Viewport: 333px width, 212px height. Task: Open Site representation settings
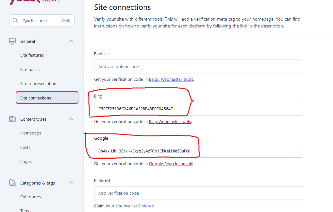[38, 83]
